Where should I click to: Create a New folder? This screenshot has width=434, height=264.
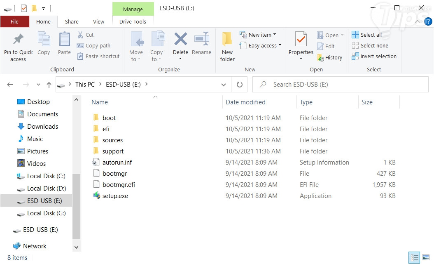click(227, 47)
